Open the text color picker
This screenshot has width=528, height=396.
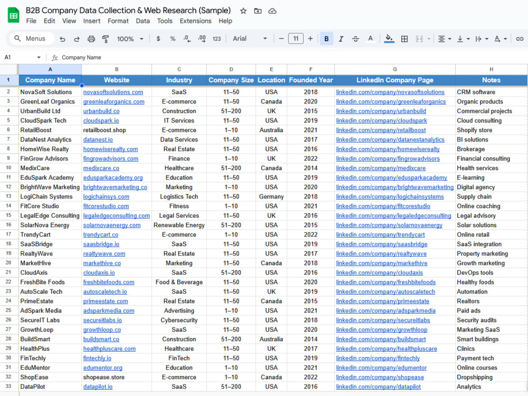tap(370, 39)
